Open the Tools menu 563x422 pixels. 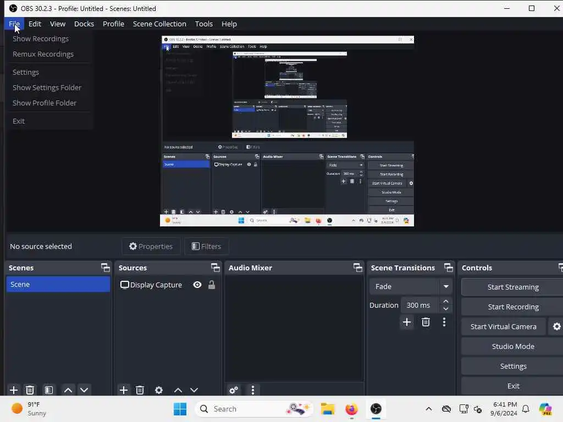203,24
